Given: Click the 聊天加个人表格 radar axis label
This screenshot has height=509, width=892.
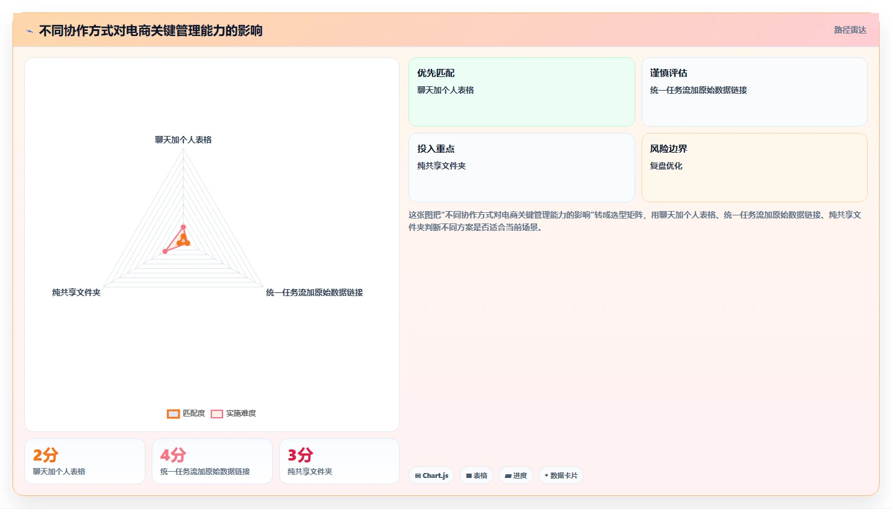Looking at the screenshot, I should pyautogui.click(x=183, y=140).
